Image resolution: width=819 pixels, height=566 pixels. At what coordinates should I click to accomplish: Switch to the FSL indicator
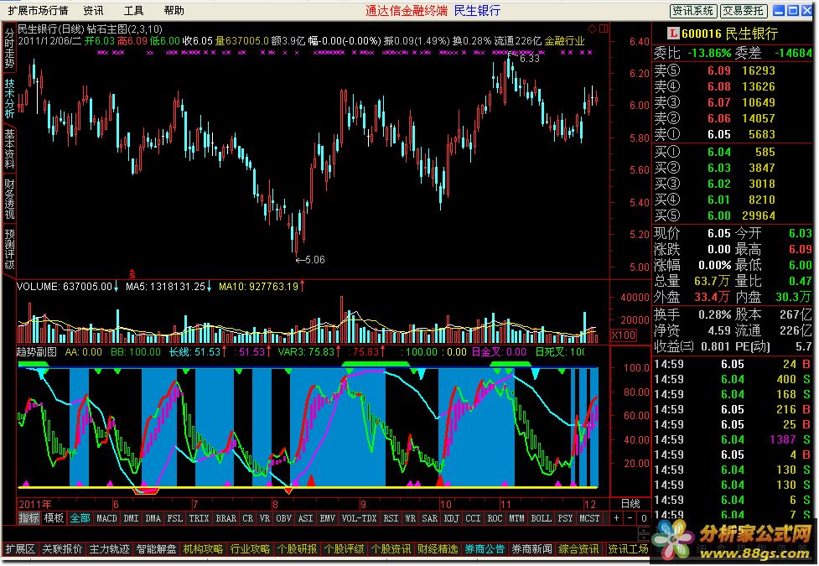tap(174, 518)
